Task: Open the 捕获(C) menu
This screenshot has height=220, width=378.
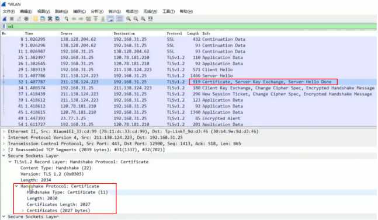Action: (79, 11)
